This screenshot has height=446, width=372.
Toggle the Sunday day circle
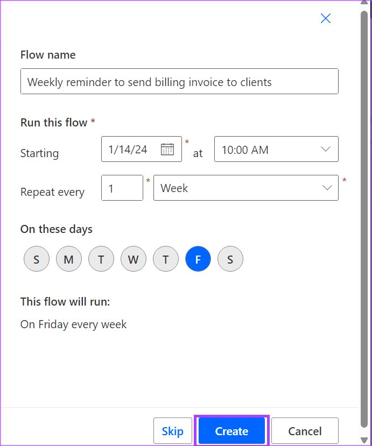pos(37,260)
